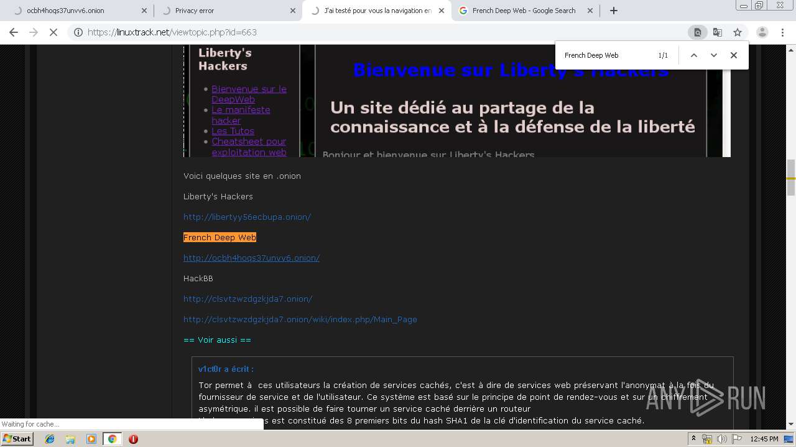The image size is (796, 447).
Task: Open the Windows Start menu
Action: [17, 439]
